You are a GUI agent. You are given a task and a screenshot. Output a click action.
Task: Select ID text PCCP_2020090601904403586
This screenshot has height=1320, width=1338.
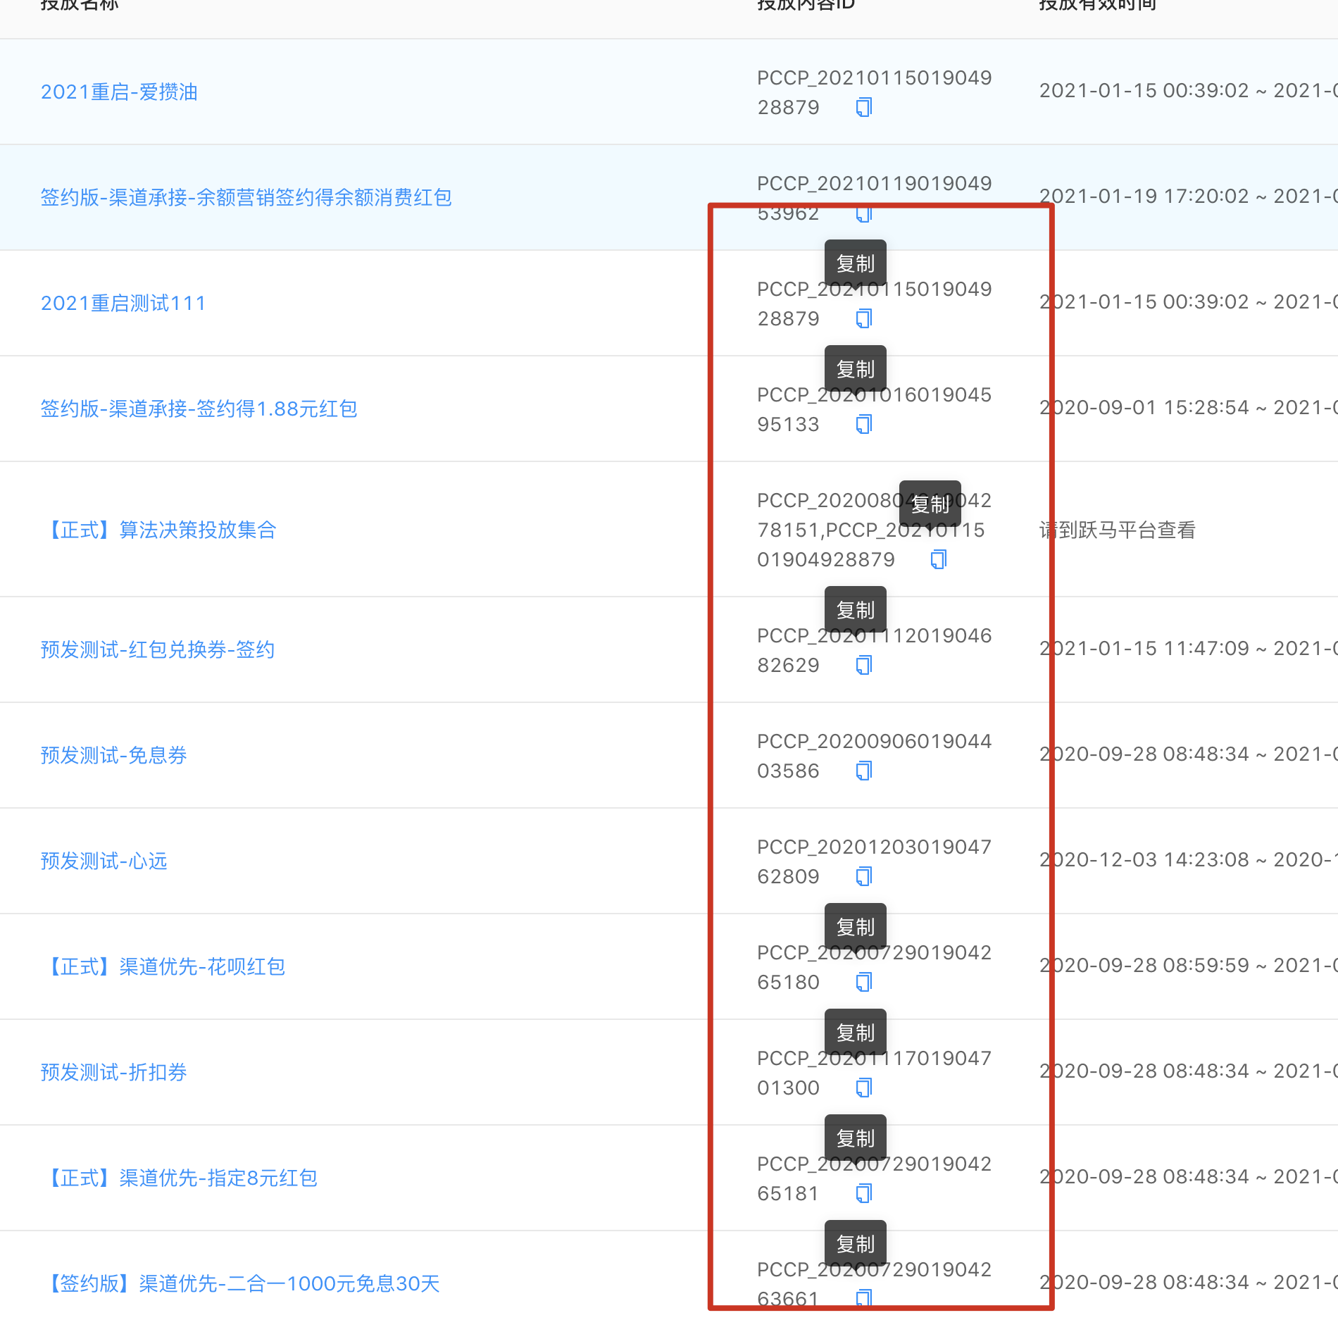874,756
